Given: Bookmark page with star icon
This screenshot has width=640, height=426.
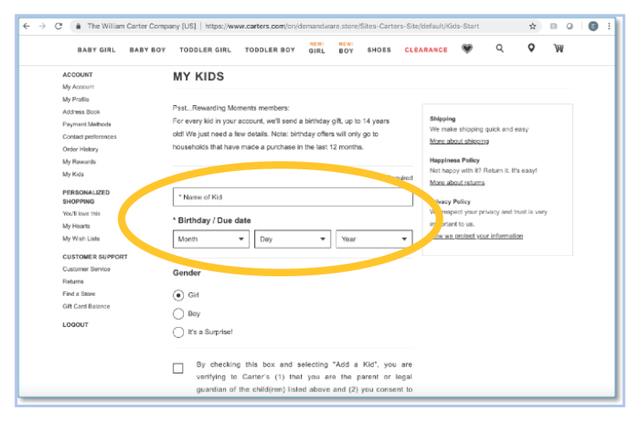Looking at the screenshot, I should click(x=533, y=26).
